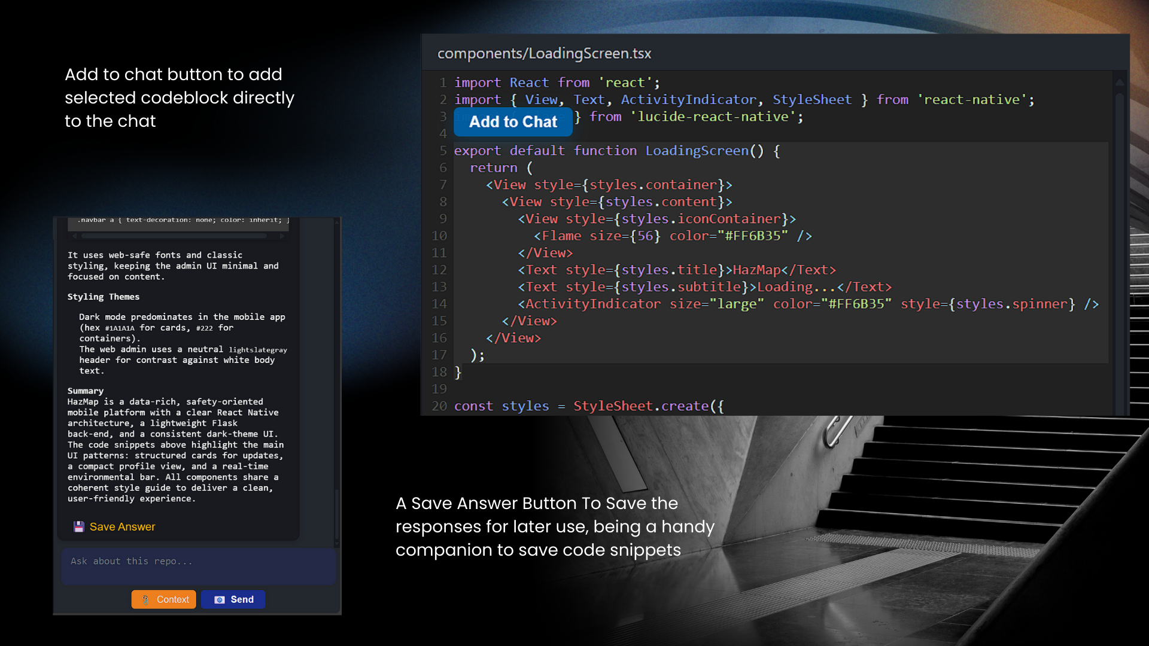Click left arrow of chat snippet horizontal scrollbar
Viewport: 1149px width, 646px height.
[x=73, y=236]
